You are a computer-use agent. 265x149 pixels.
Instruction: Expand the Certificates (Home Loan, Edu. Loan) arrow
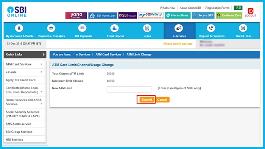pyautogui.click(x=42, y=92)
